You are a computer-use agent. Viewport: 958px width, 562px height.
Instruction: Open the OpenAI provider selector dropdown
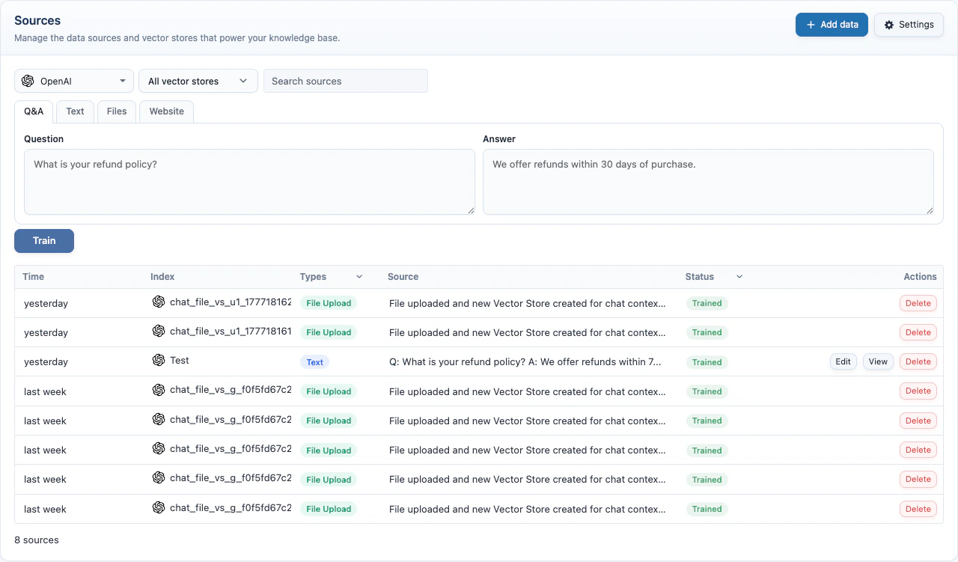click(73, 80)
